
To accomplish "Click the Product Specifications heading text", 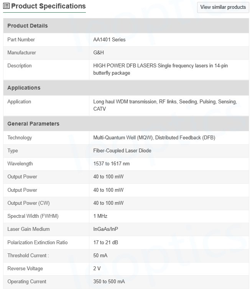I will coord(48,6).
